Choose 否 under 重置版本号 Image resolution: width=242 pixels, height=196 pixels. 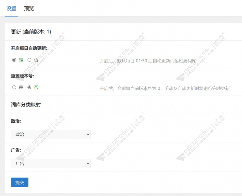pos(29,87)
